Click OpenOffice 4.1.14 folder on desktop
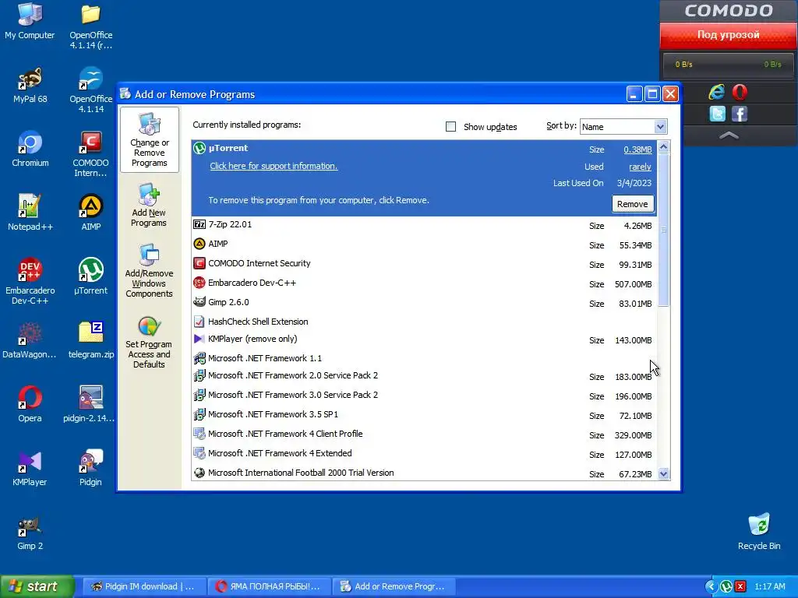The height and width of the screenshot is (598, 798). [x=91, y=26]
